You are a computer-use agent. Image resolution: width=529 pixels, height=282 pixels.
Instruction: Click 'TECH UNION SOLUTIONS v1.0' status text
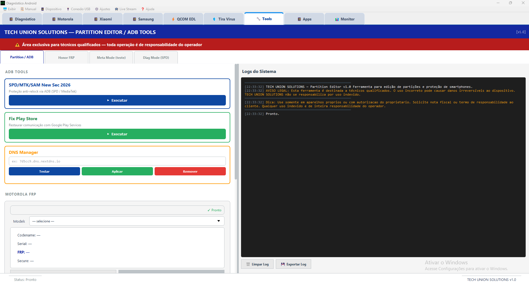491,280
